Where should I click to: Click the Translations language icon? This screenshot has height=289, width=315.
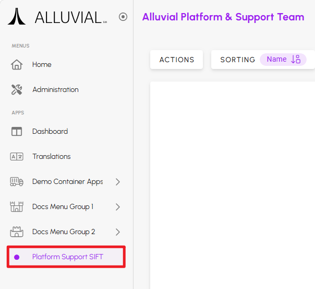coord(17,157)
